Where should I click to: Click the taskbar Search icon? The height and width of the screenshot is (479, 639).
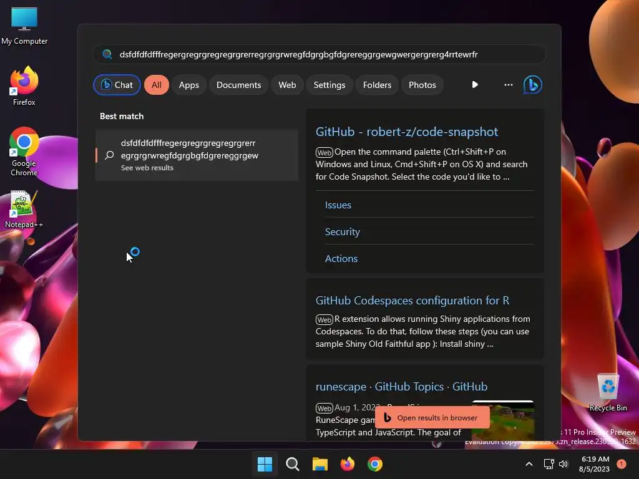[292, 464]
